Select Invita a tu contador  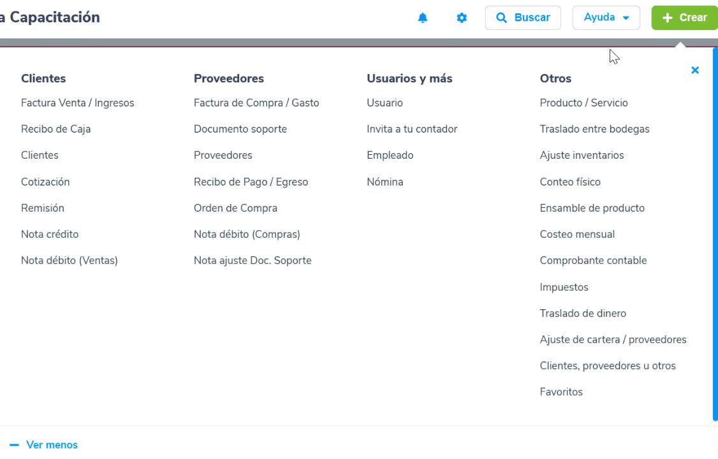[x=412, y=129]
